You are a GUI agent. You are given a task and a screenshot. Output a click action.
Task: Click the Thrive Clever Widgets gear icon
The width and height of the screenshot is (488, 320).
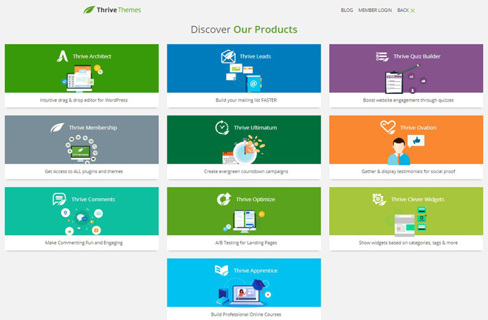[x=379, y=199]
